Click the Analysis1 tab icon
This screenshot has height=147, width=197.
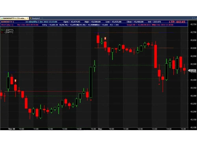click(31, 18)
